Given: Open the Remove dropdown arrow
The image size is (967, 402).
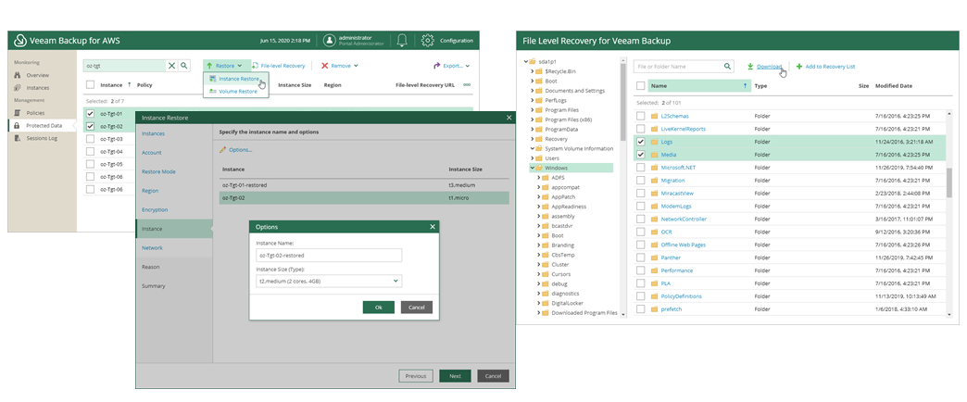Looking at the screenshot, I should tap(356, 66).
